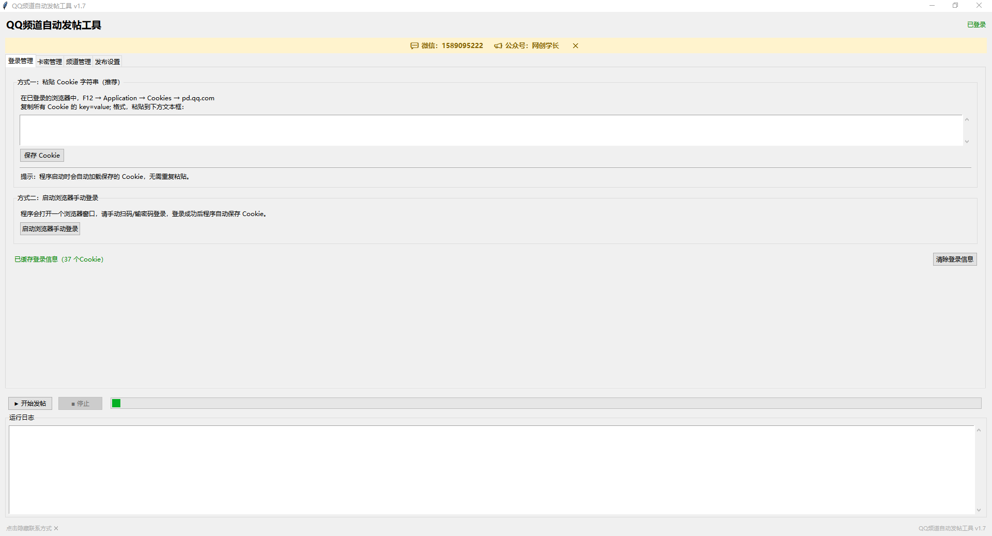The image size is (992, 536).
Task: Click Cookie box scroll down arrow
Action: 967,142
